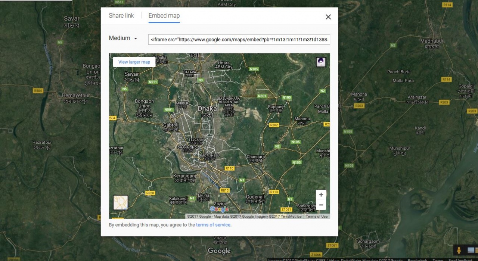Close the embed map dialog
The width and height of the screenshot is (478, 261).
[328, 17]
